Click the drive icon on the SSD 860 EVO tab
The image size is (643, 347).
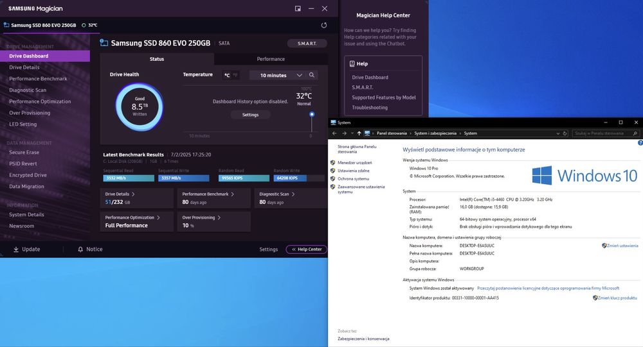[x=6, y=25]
